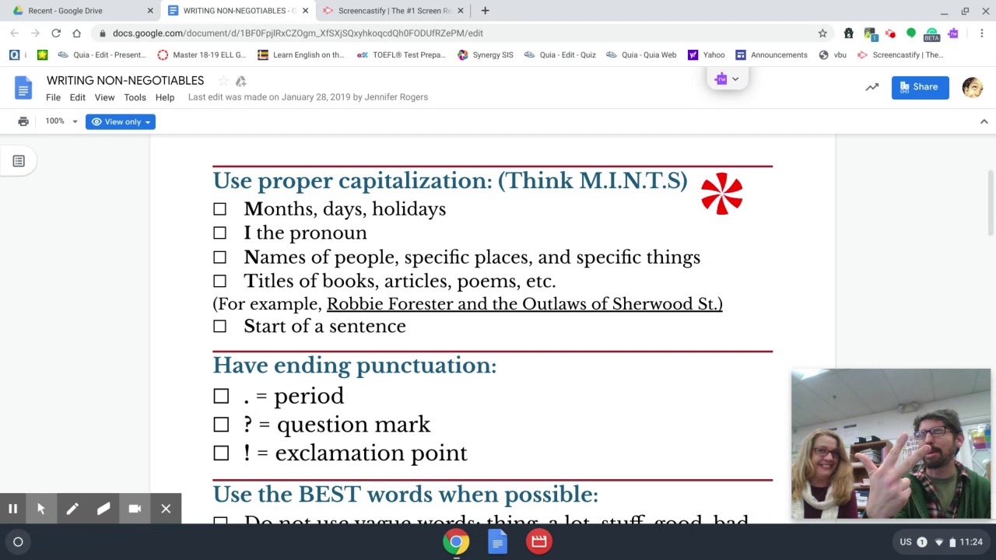Open the Screencastify extension icon
Image resolution: width=996 pixels, height=560 pixels.
pos(890,33)
